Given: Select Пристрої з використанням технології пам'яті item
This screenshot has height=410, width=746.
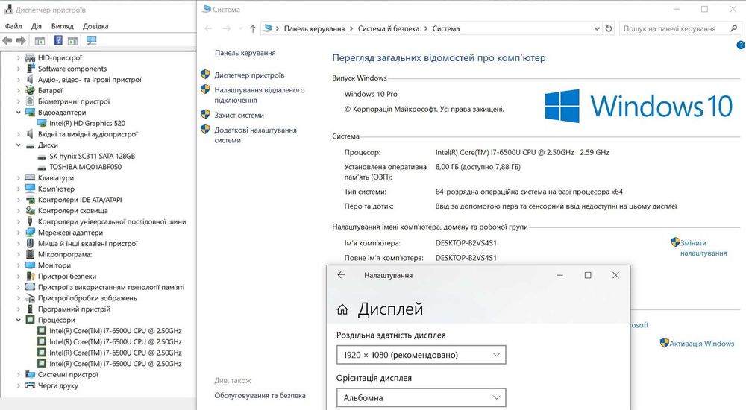Looking at the screenshot, I should coord(111,287).
